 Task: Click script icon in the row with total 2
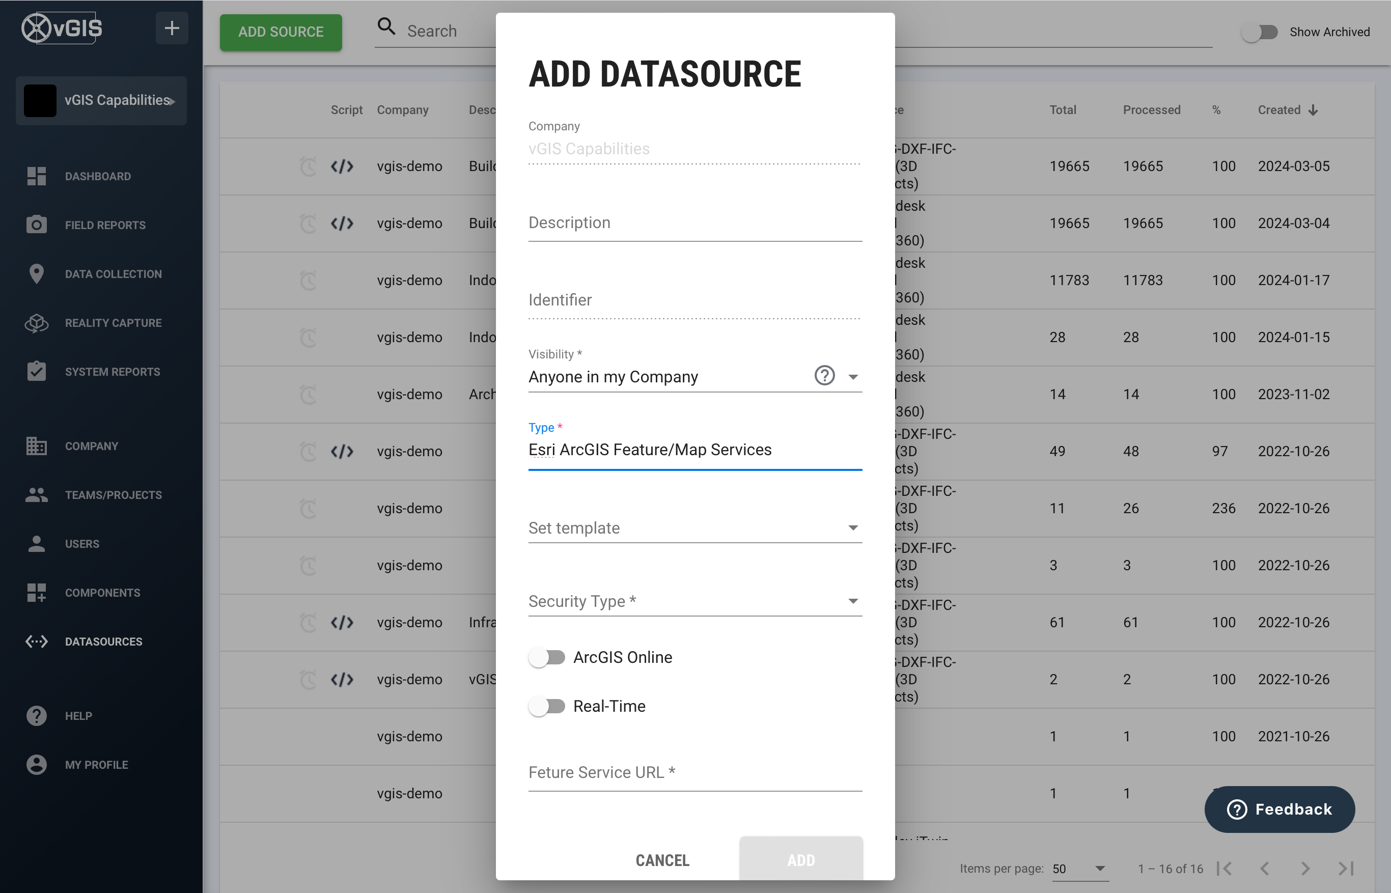(342, 679)
